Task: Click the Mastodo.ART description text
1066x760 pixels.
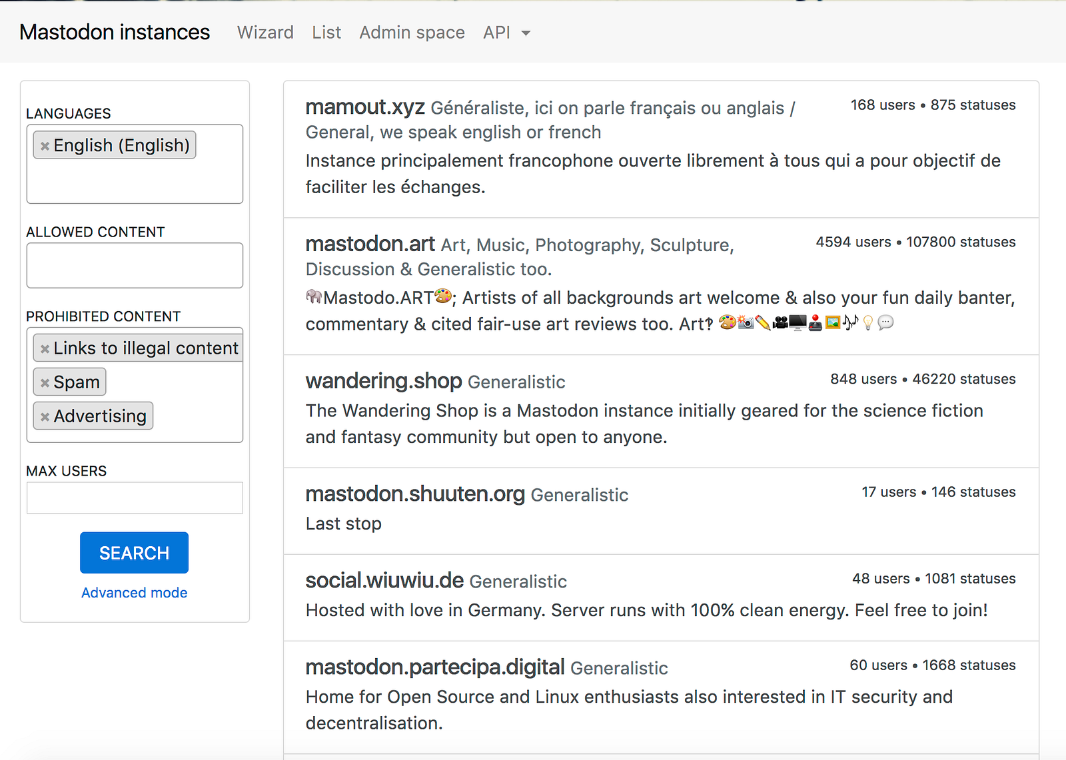Action: (660, 311)
